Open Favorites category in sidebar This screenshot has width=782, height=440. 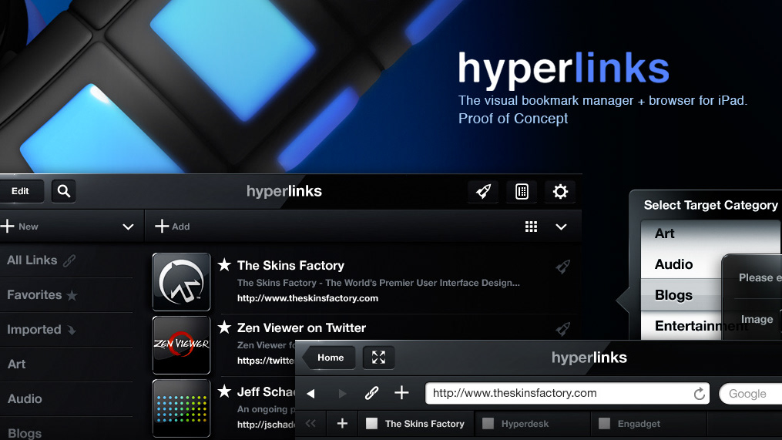pyautogui.click(x=66, y=295)
